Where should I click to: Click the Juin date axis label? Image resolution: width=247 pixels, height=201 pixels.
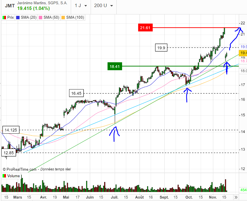coord(90,197)
